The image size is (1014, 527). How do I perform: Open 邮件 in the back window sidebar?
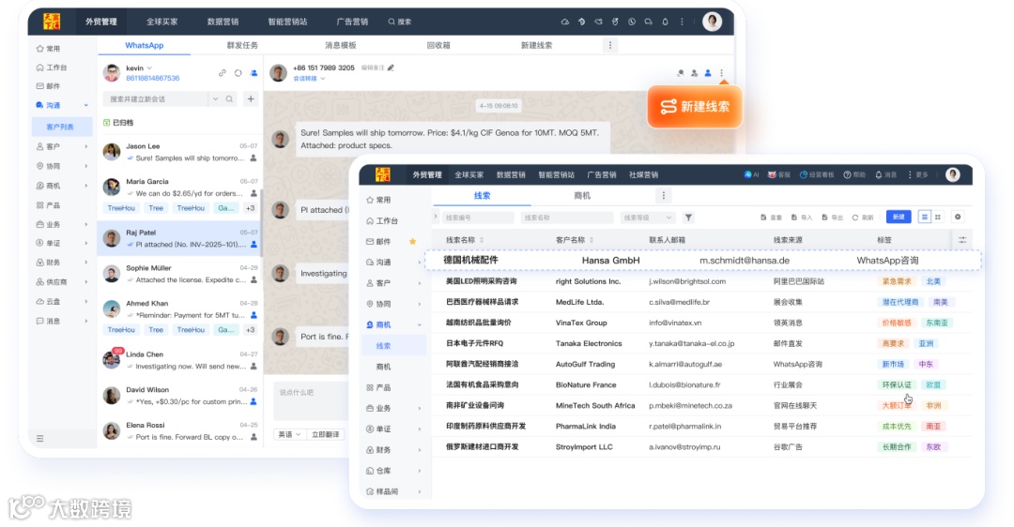49,86
